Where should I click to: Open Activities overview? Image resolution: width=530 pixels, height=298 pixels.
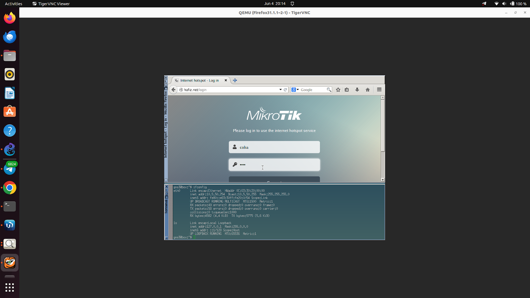click(14, 4)
